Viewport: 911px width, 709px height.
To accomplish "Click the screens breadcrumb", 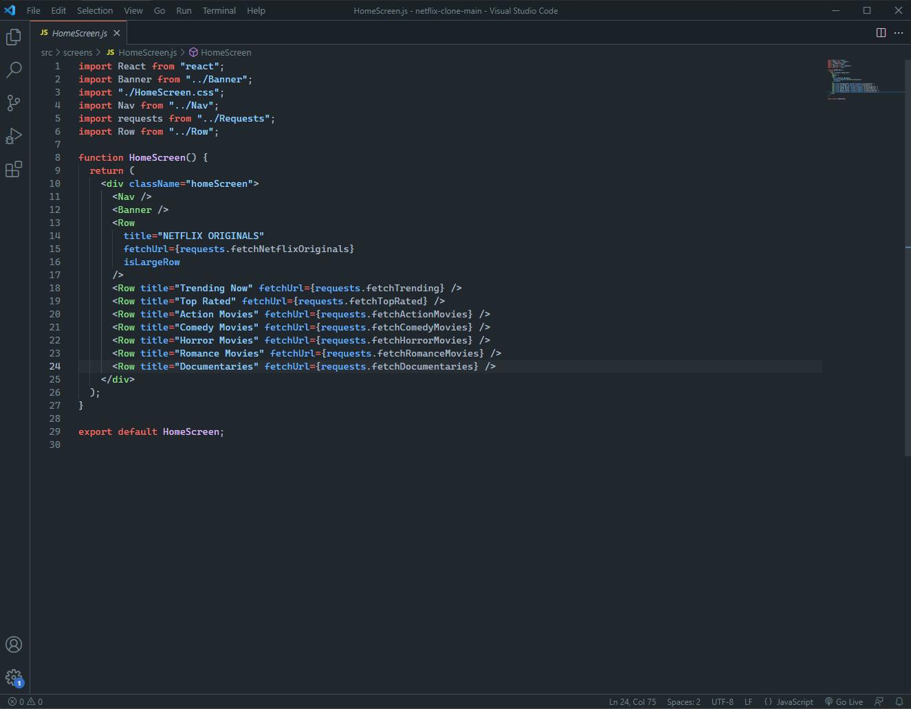I will (x=78, y=52).
